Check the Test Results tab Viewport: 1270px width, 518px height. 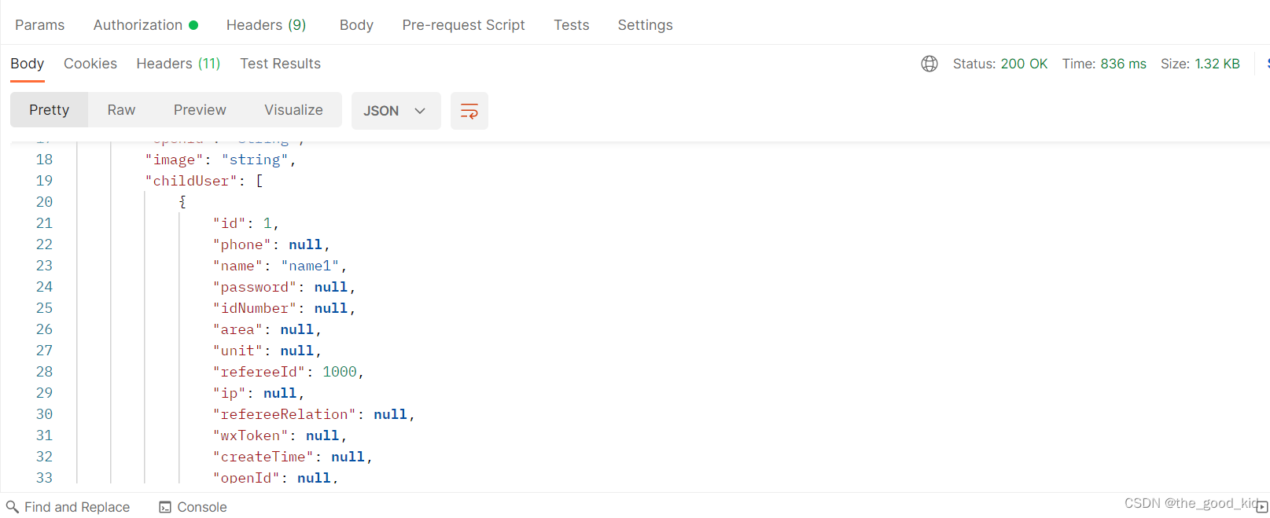280,64
